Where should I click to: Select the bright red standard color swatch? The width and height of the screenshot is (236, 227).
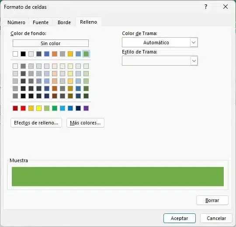tap(23, 108)
